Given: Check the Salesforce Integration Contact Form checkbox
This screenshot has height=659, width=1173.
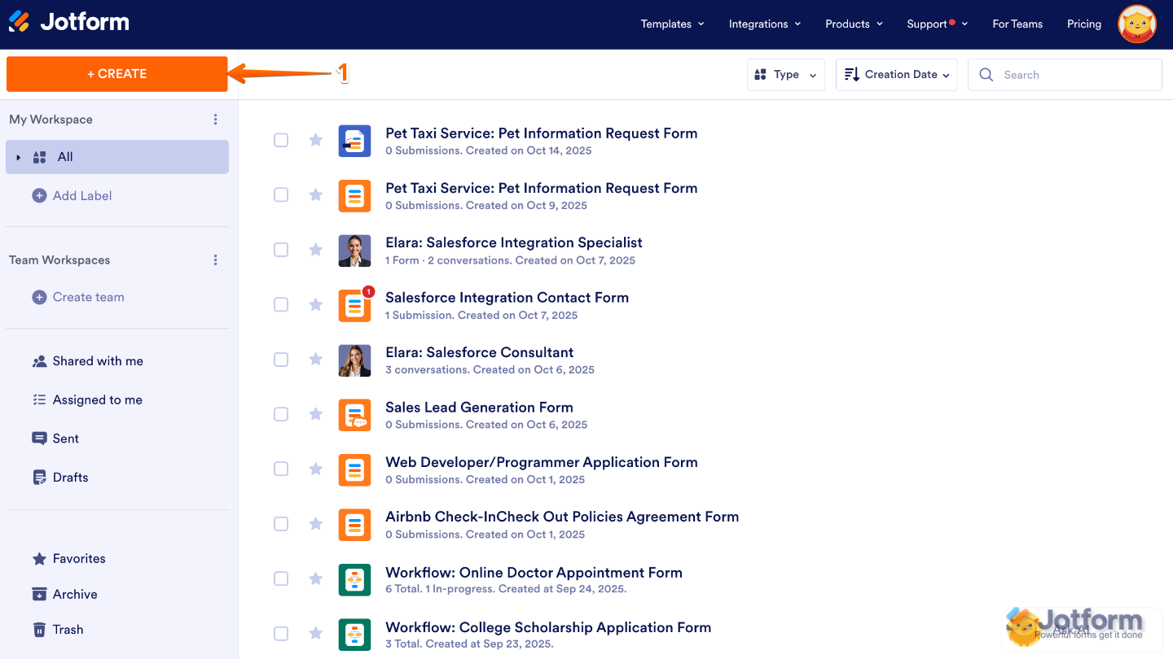Looking at the screenshot, I should 281,304.
